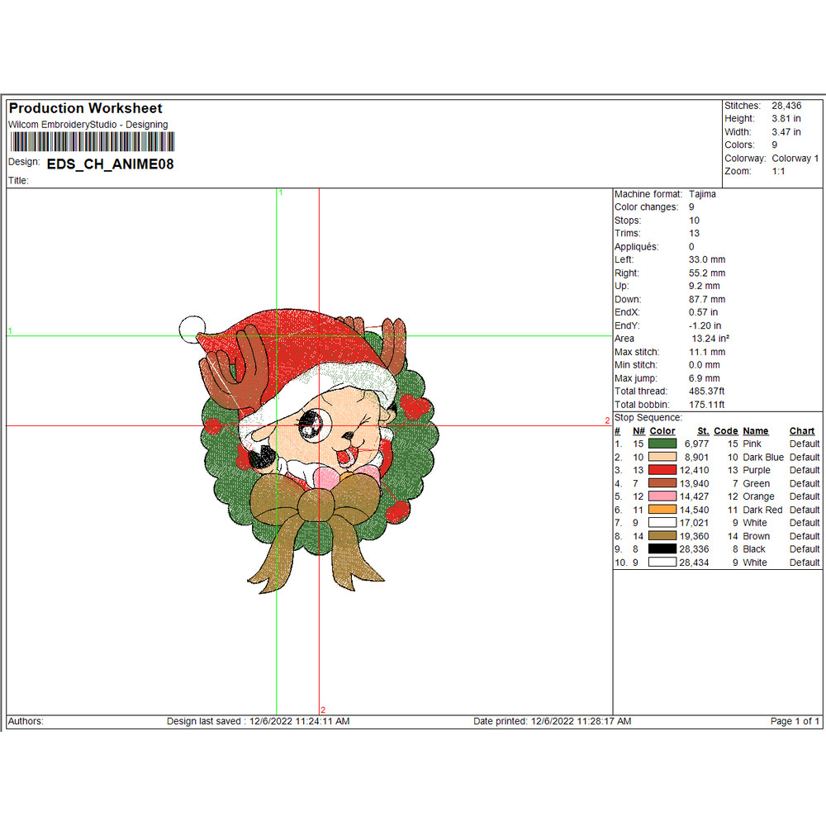The height and width of the screenshot is (826, 826).
Task: Pick the pink swatch in stop row 5
Action: click(x=662, y=496)
